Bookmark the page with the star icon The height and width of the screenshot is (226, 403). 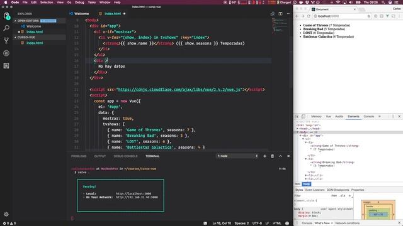click(x=369, y=16)
